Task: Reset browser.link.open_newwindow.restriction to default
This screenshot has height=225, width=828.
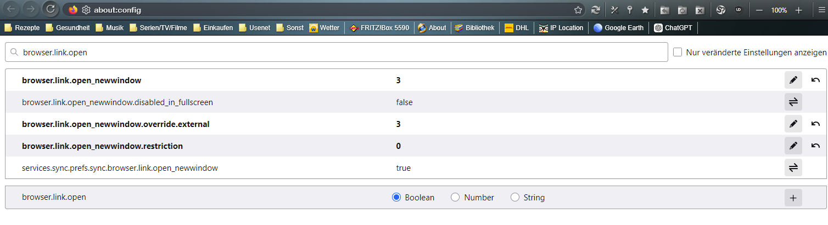Action: pyautogui.click(x=815, y=146)
